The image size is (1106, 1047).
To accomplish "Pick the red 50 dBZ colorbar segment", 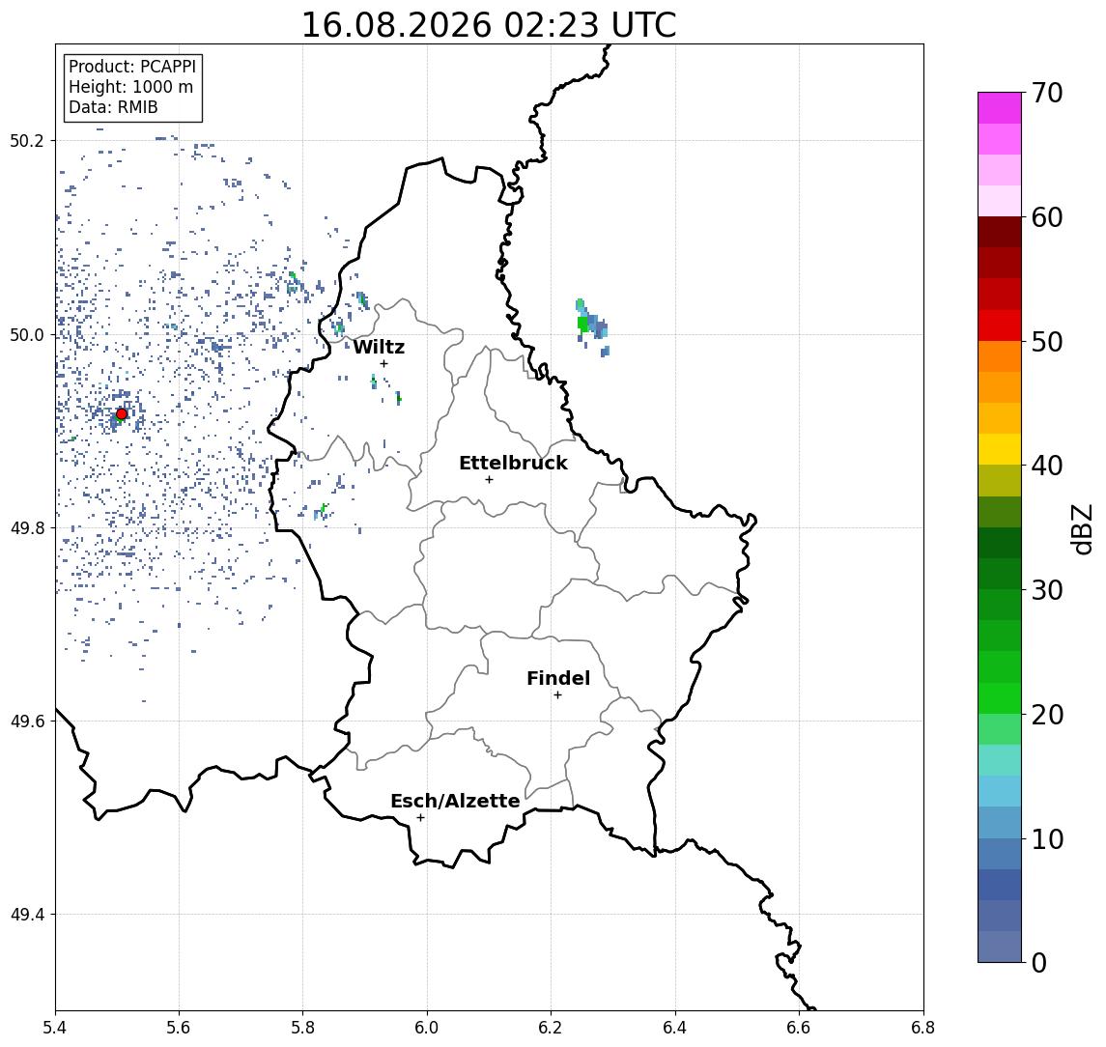I will pyautogui.click(x=1000, y=325).
